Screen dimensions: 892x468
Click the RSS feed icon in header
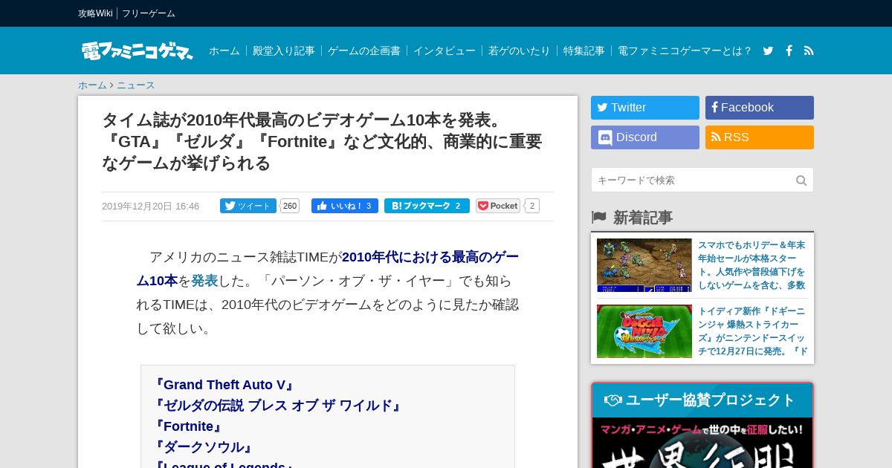pyautogui.click(x=809, y=51)
